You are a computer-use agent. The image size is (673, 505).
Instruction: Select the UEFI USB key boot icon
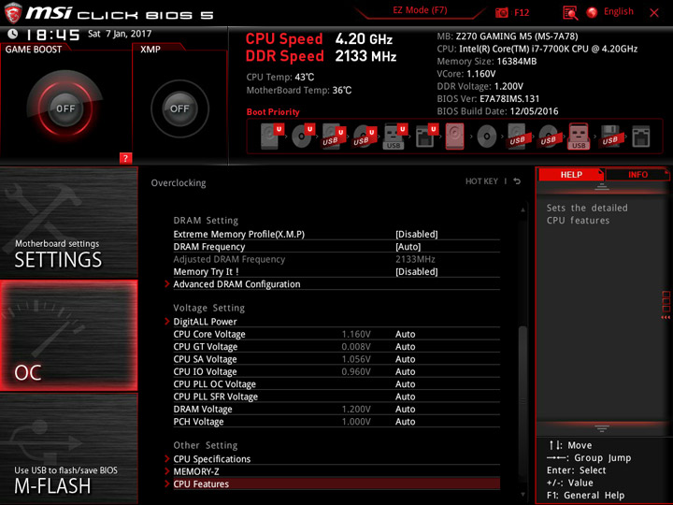pos(395,137)
